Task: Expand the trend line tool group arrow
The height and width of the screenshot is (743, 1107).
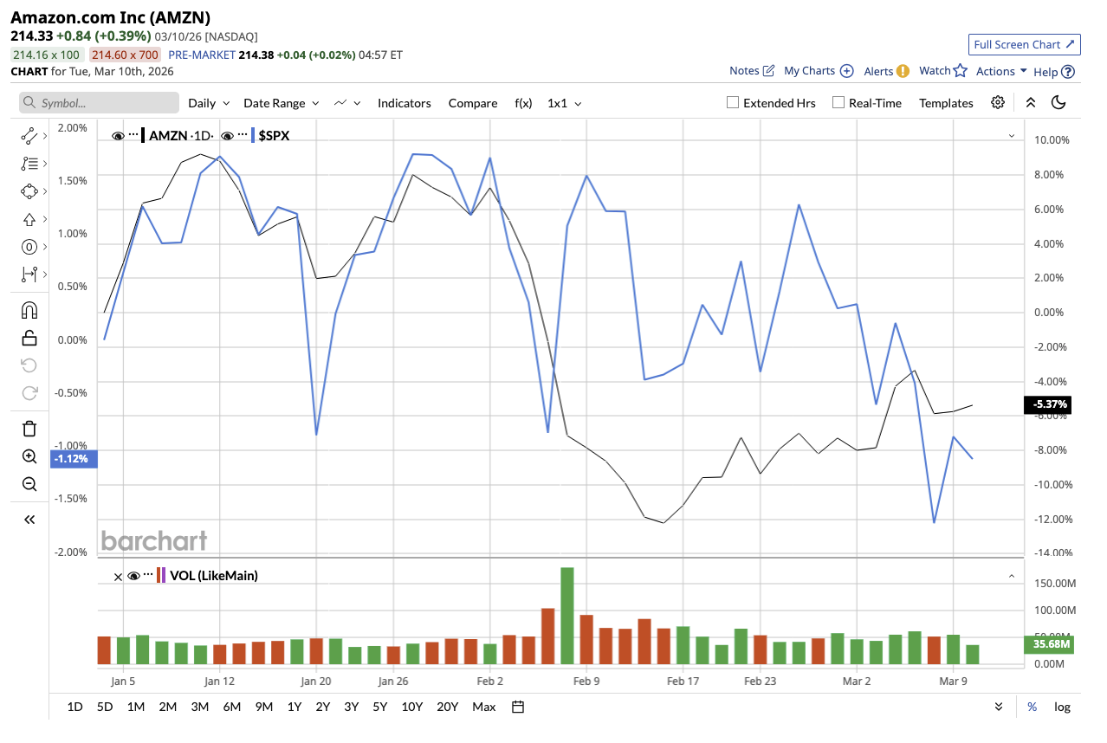Action: (x=44, y=136)
